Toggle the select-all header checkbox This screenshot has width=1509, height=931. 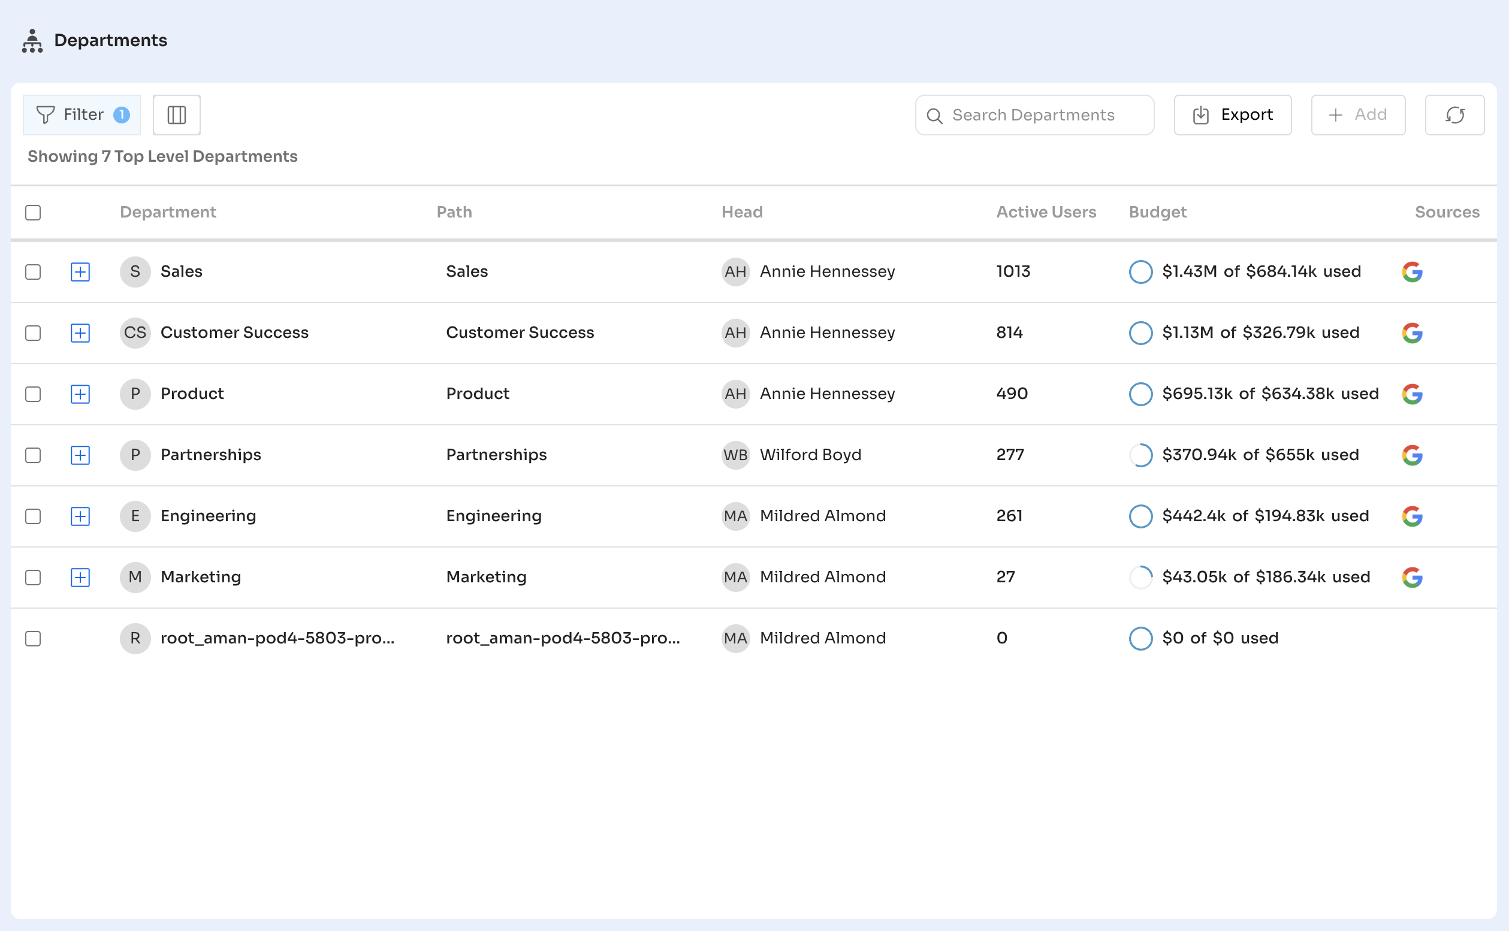tap(33, 213)
